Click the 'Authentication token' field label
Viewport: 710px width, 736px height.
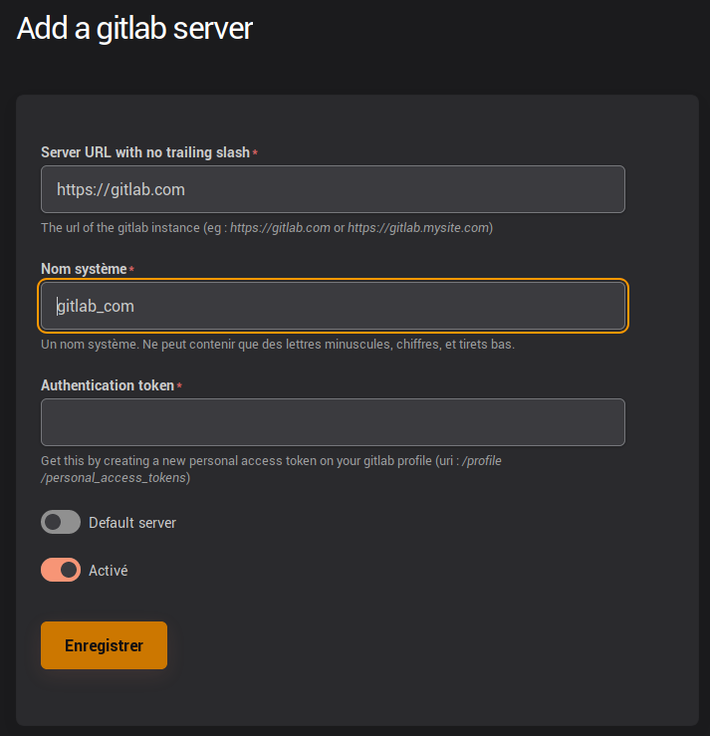tap(108, 385)
